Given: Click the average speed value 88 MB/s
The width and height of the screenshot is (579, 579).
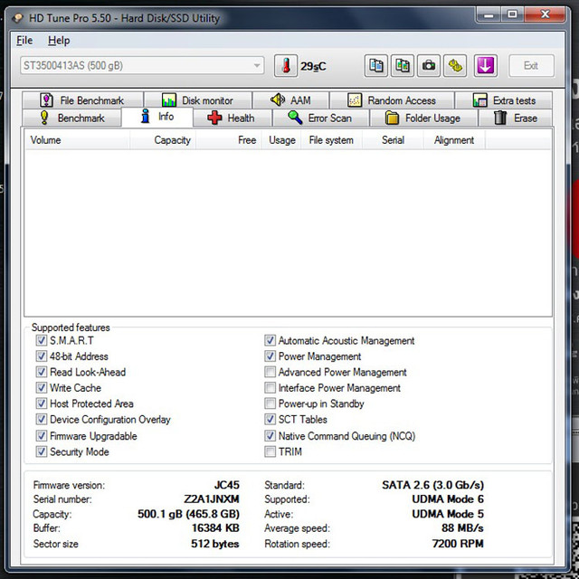Looking at the screenshot, I should pos(462,528).
